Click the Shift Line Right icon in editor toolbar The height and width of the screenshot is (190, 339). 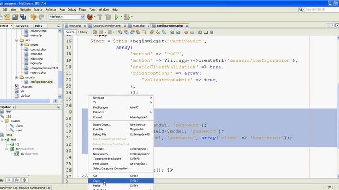point(178,32)
